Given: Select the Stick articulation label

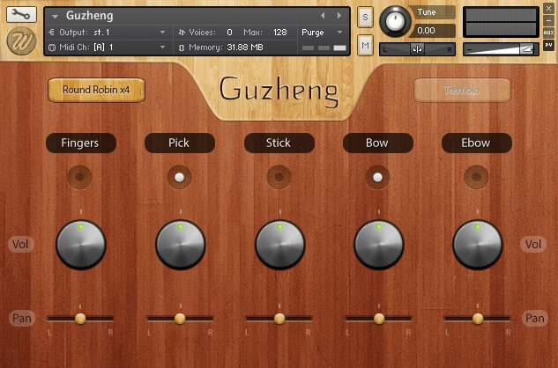Looking at the screenshot, I should click(x=279, y=143).
